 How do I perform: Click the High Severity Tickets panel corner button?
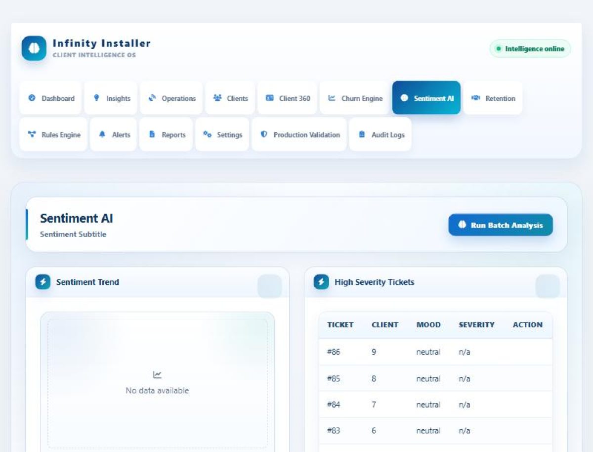pos(548,286)
